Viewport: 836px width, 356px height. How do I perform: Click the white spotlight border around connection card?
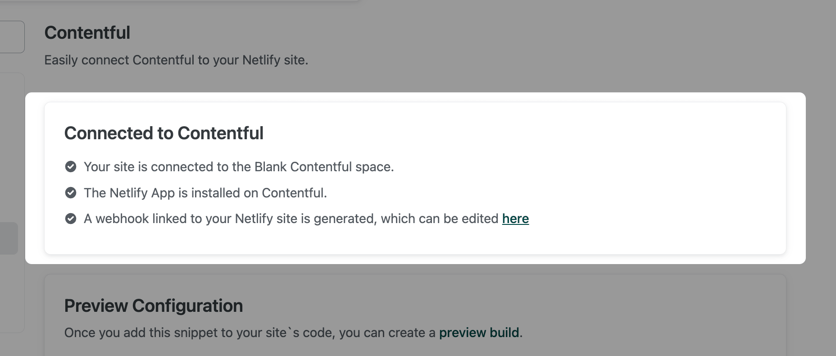796,180
